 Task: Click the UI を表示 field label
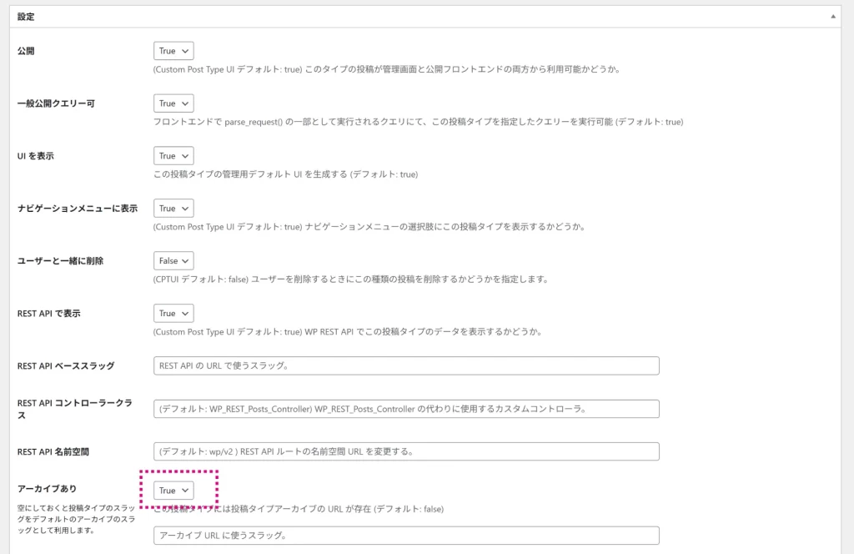[x=38, y=156]
